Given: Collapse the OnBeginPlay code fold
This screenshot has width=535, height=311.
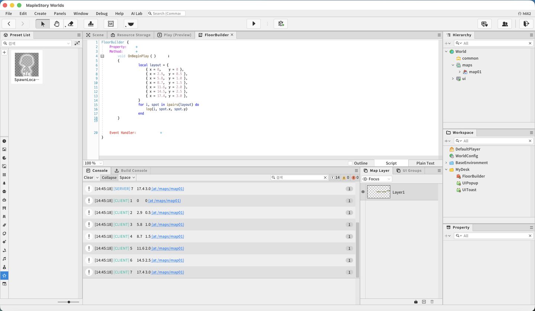Looking at the screenshot, I should click(x=102, y=56).
